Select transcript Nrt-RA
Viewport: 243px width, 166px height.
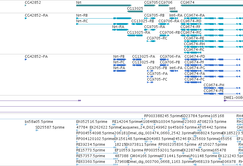click(x=120, y=30)
